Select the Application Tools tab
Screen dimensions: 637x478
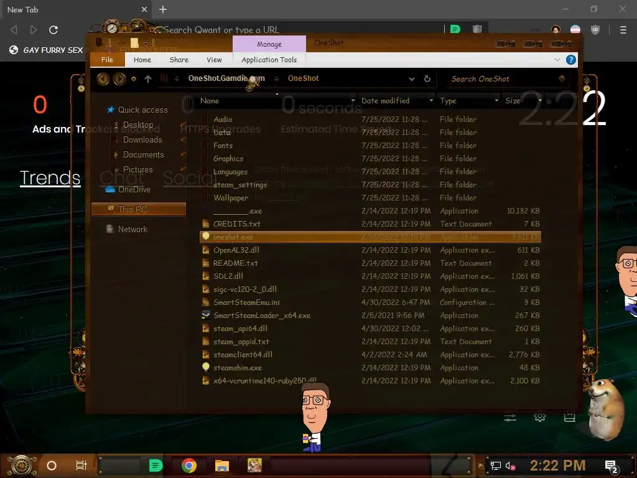tap(269, 60)
